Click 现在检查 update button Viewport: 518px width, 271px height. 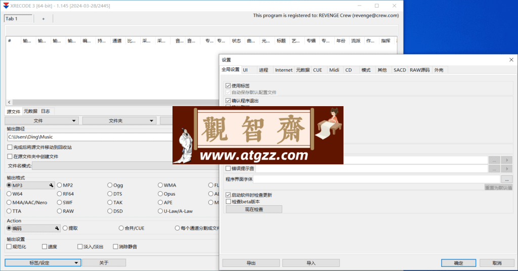(x=254, y=209)
